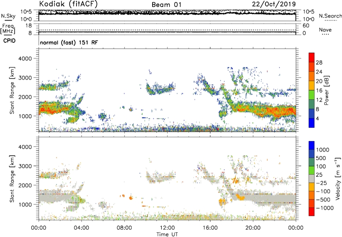Click the '4000' tick on power panel axis

(25, 59)
